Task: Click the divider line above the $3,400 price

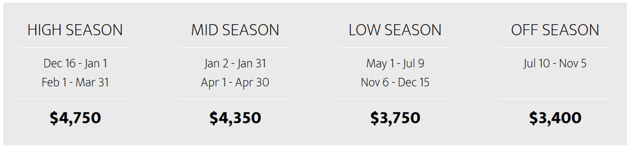Action: pos(555,99)
